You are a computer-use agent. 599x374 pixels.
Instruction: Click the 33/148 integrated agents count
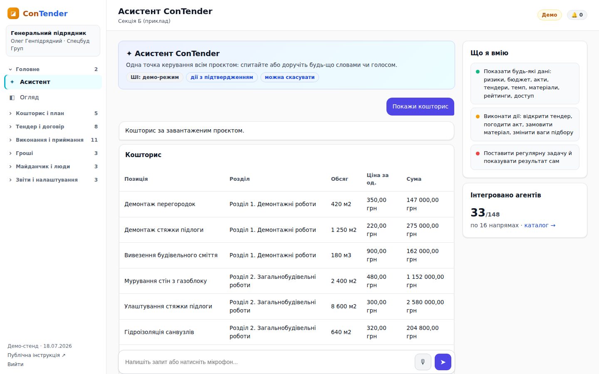coord(485,213)
